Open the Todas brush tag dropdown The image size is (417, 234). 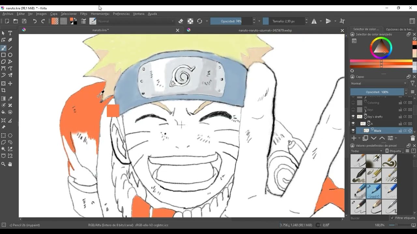367,151
